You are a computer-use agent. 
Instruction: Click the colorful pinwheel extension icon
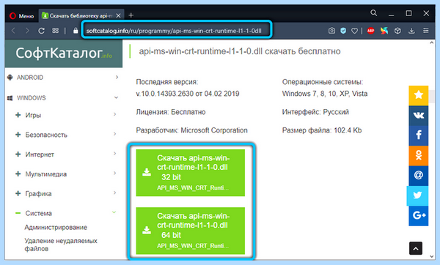384,31
